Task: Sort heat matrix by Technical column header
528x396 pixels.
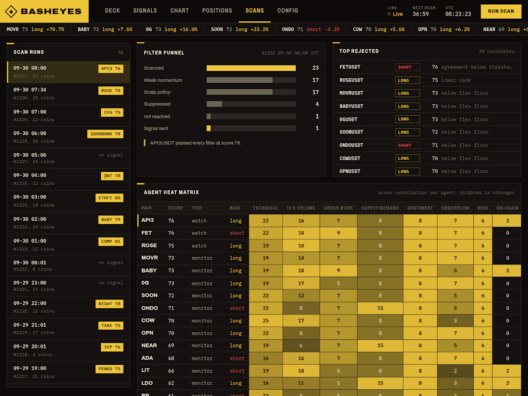Action: tap(265, 208)
